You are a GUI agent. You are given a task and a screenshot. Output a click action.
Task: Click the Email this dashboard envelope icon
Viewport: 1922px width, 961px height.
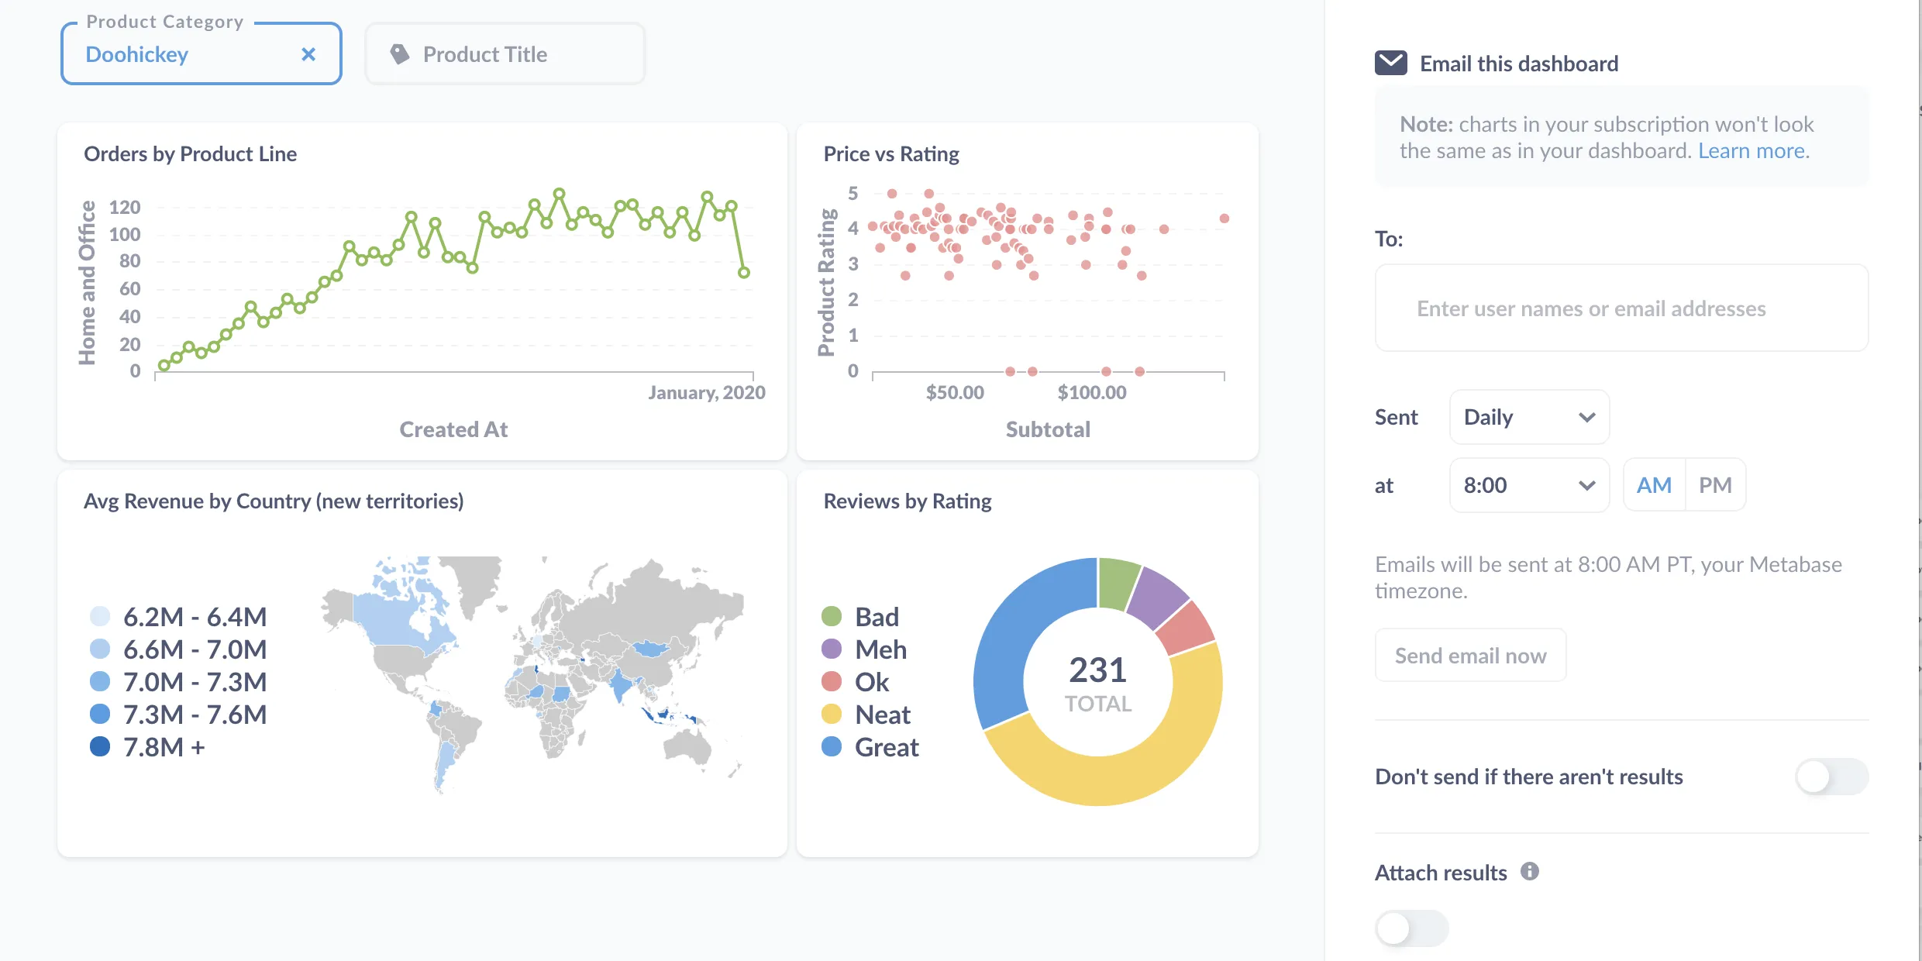[x=1390, y=62]
